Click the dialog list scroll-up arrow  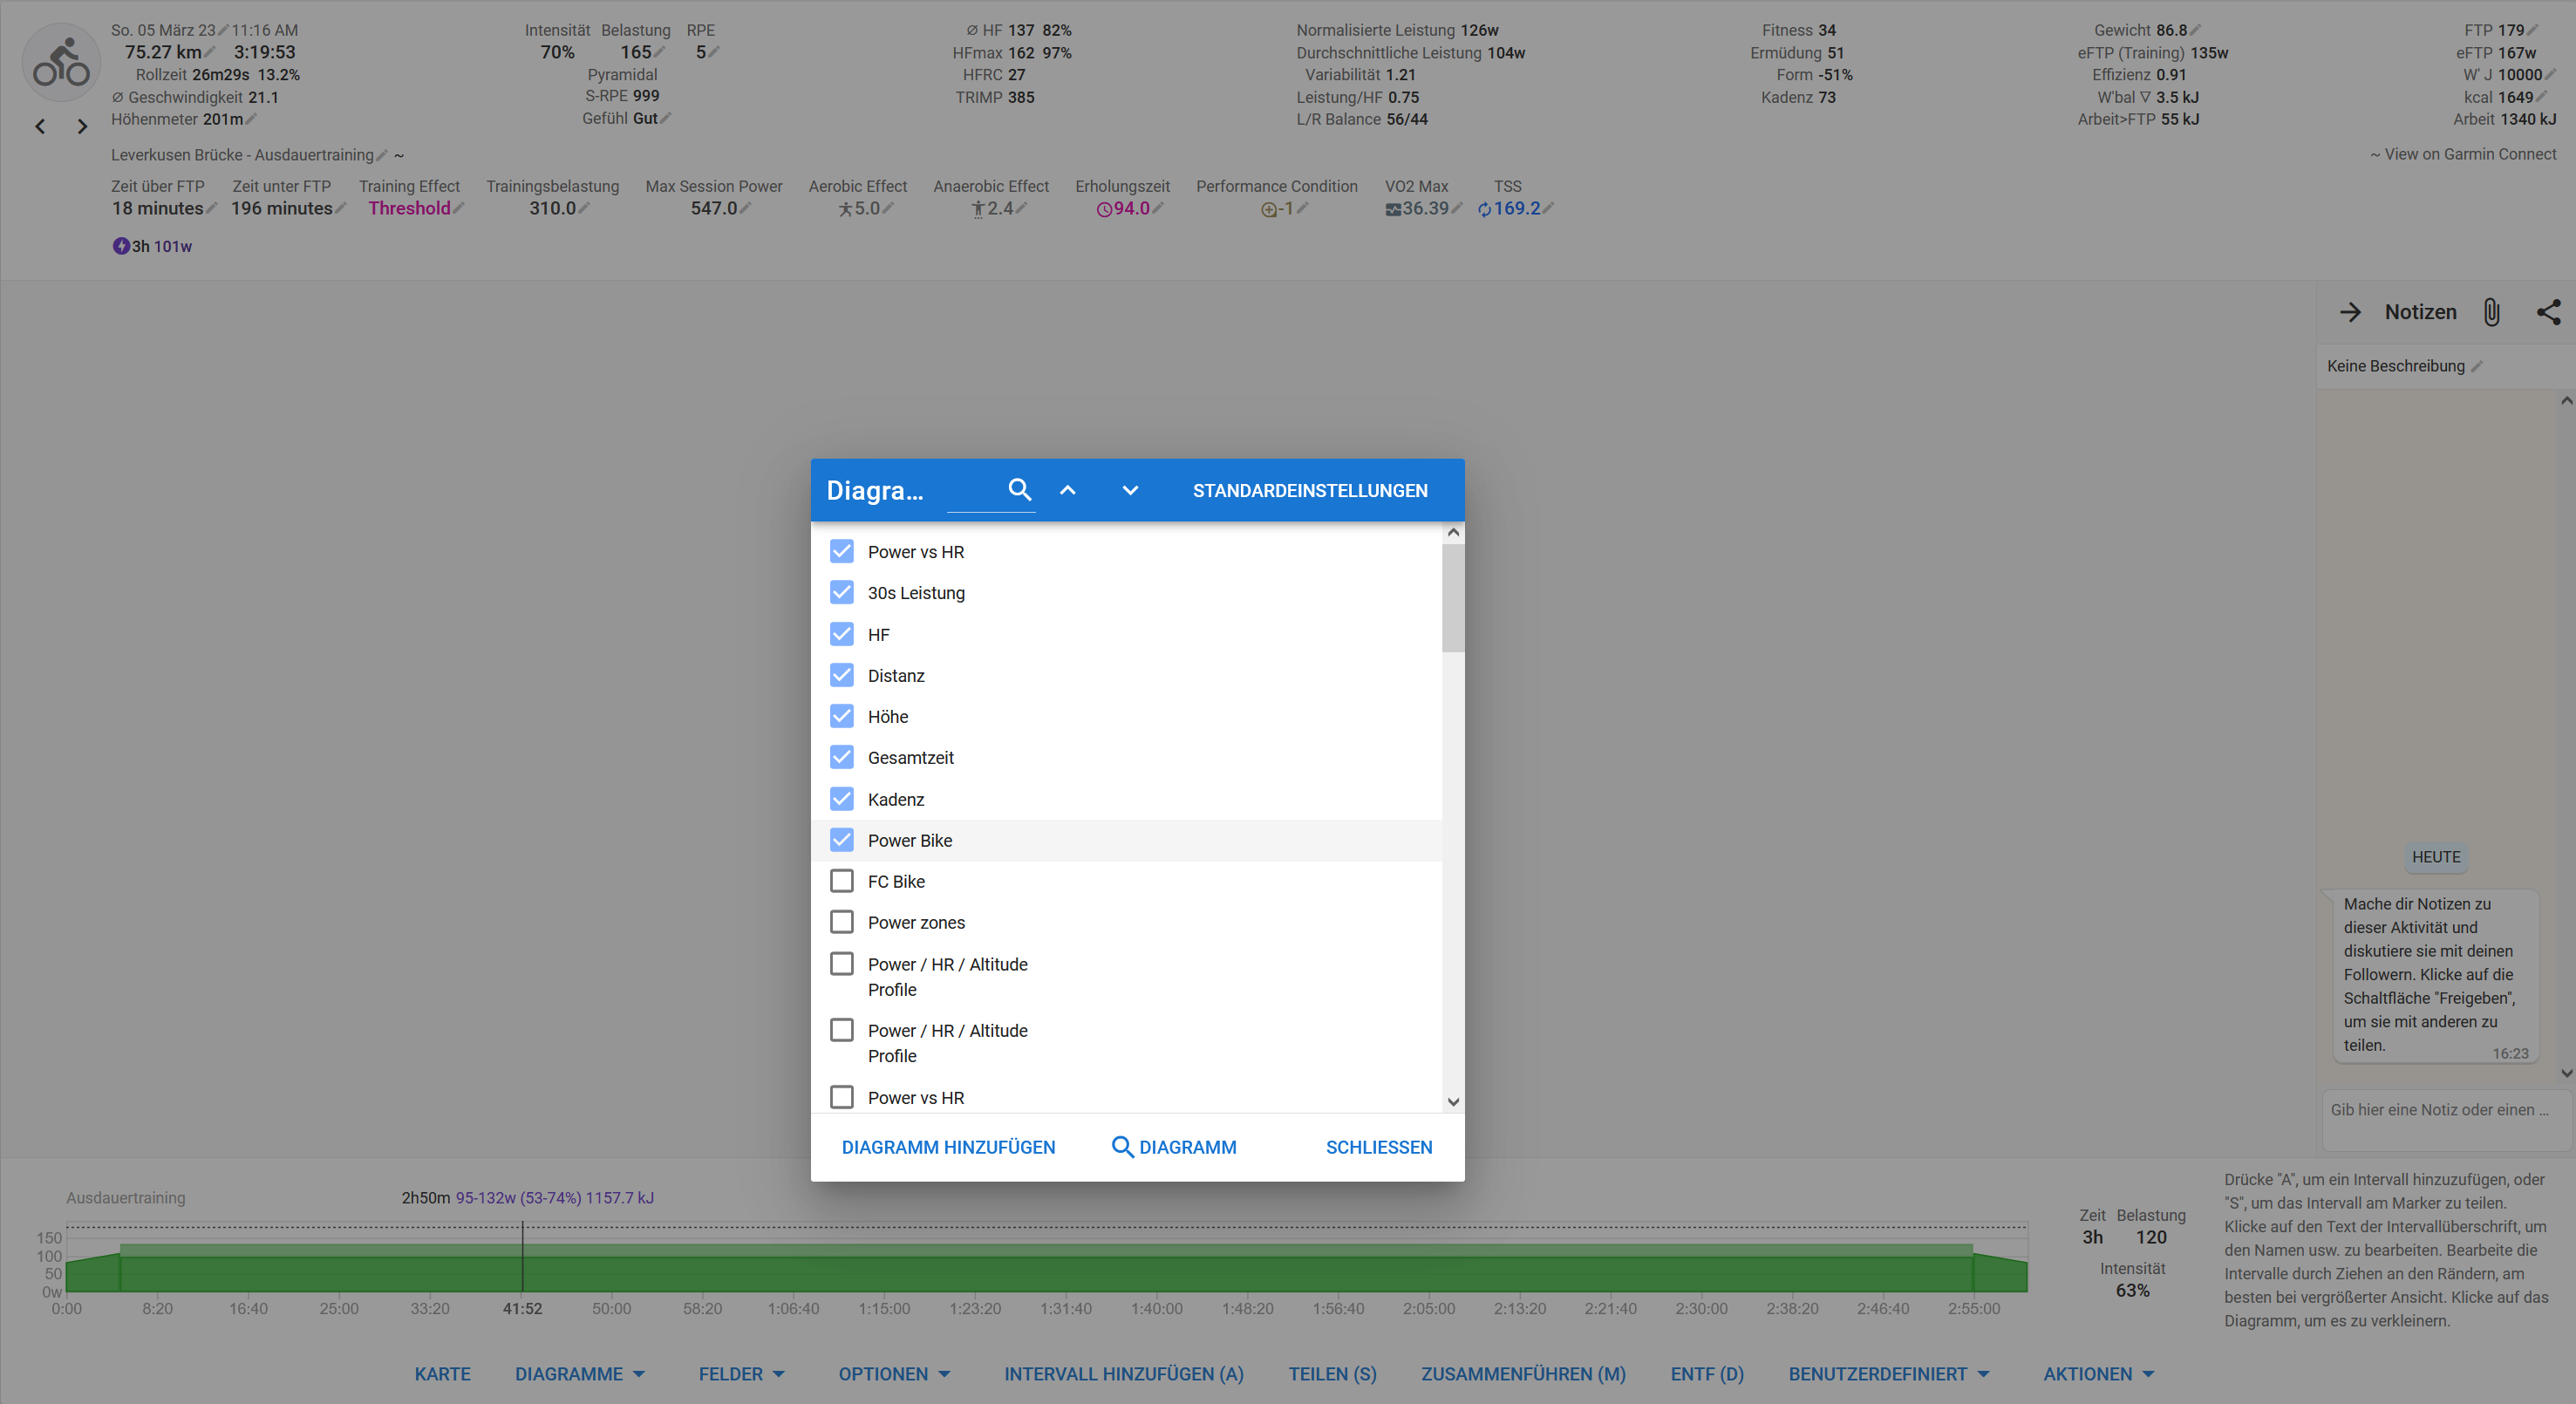coord(1453,533)
